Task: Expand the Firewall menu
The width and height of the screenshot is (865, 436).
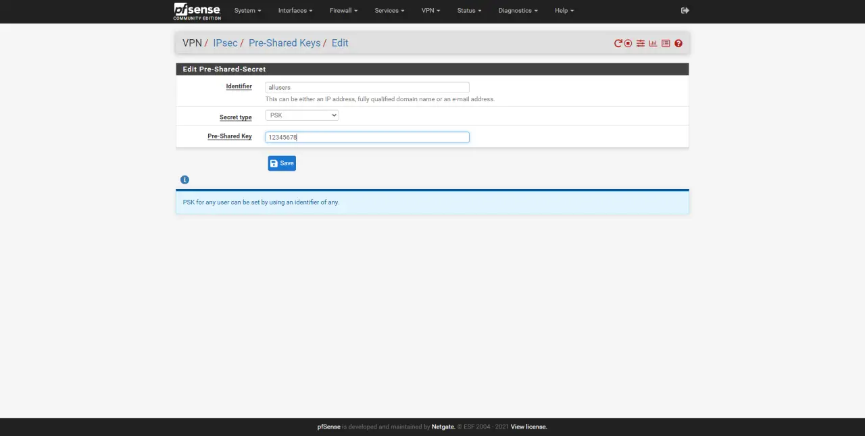Action: [x=343, y=11]
